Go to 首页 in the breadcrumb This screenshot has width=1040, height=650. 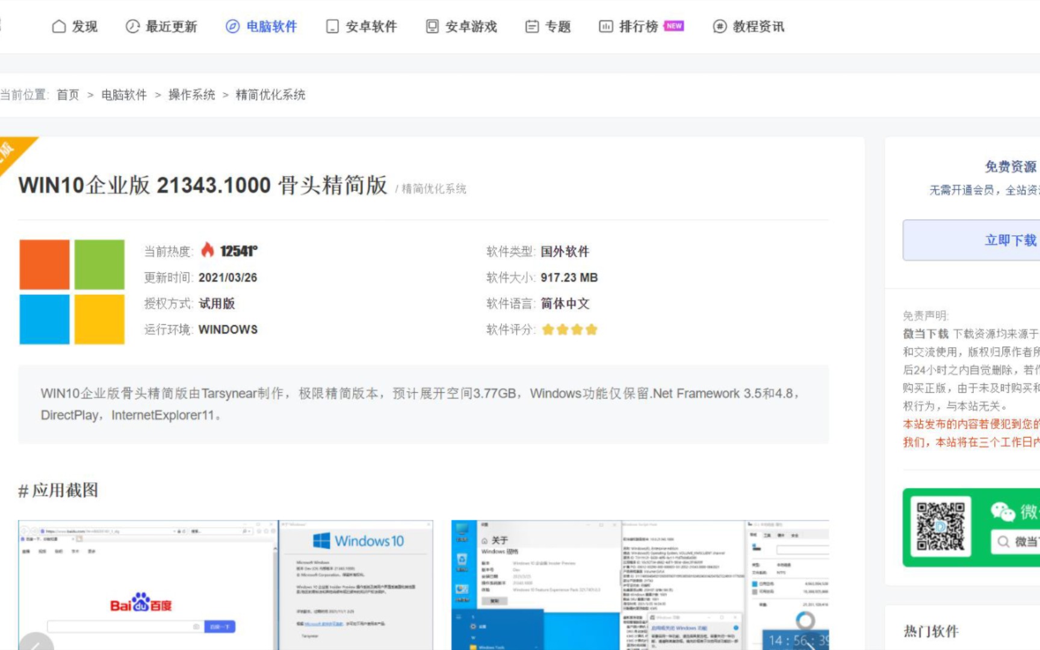click(x=68, y=94)
